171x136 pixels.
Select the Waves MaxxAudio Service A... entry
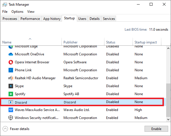tap(37, 110)
